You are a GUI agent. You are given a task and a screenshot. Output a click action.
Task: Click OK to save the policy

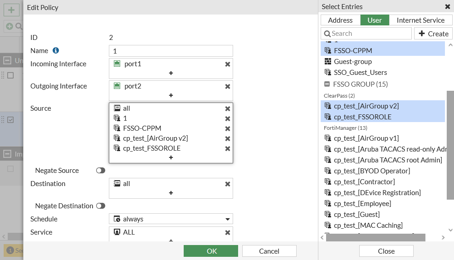pyautogui.click(x=211, y=251)
